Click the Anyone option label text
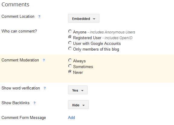Image resolution: width=174 pixels, height=125 pixels. (x=80, y=32)
